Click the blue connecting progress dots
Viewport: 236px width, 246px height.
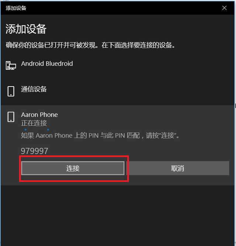click(x=37, y=130)
